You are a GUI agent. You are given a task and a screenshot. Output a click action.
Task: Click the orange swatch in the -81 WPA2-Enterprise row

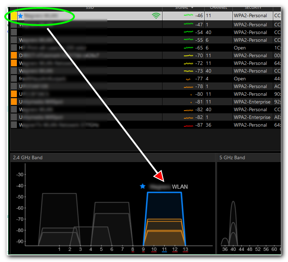click(x=14, y=102)
